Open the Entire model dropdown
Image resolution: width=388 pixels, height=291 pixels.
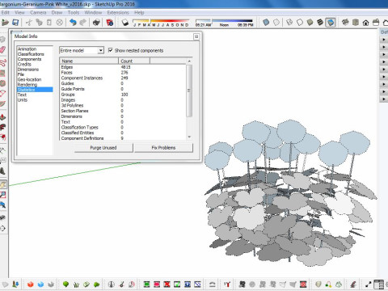coord(82,50)
